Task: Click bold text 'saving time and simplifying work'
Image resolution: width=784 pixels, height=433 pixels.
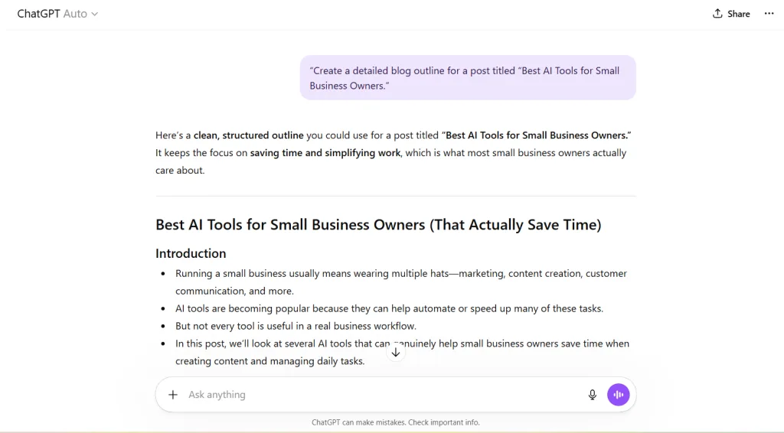Action: pyautogui.click(x=325, y=153)
